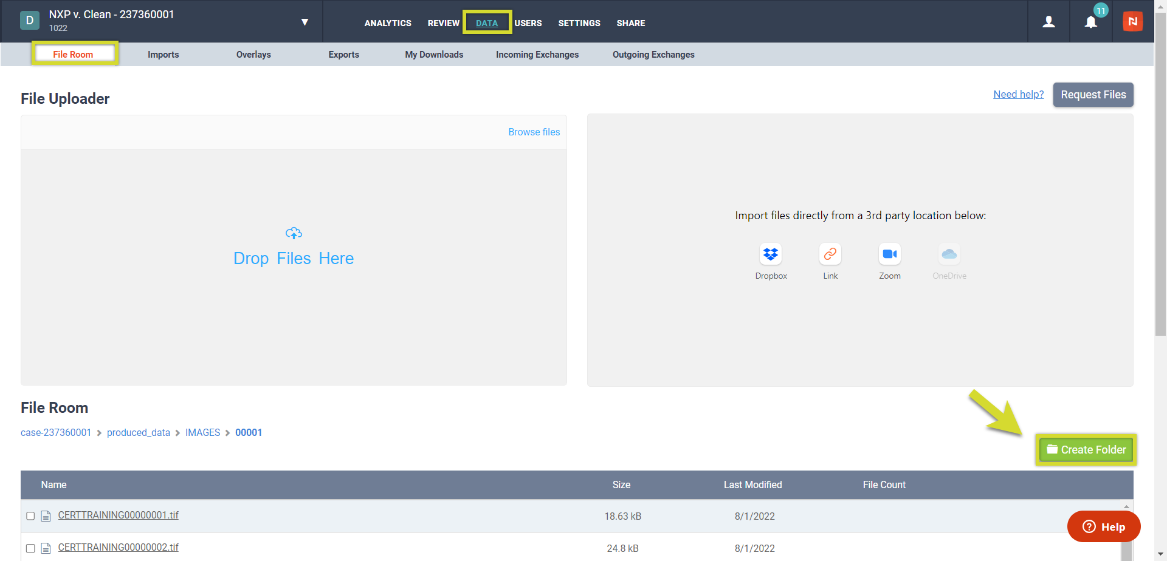Import files from Dropbox
The height and width of the screenshot is (561, 1167).
coord(771,254)
